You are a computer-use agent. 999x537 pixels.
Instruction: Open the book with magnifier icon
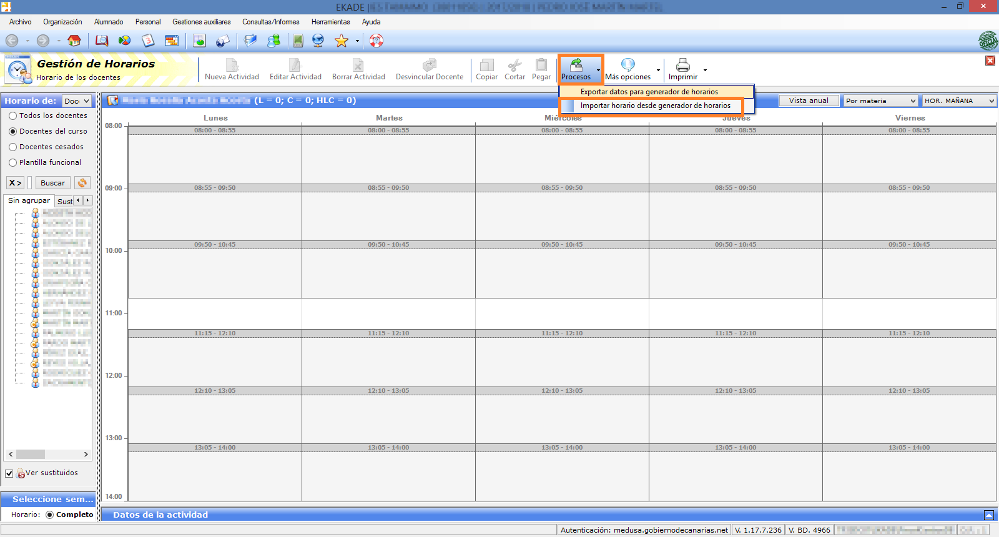(102, 41)
